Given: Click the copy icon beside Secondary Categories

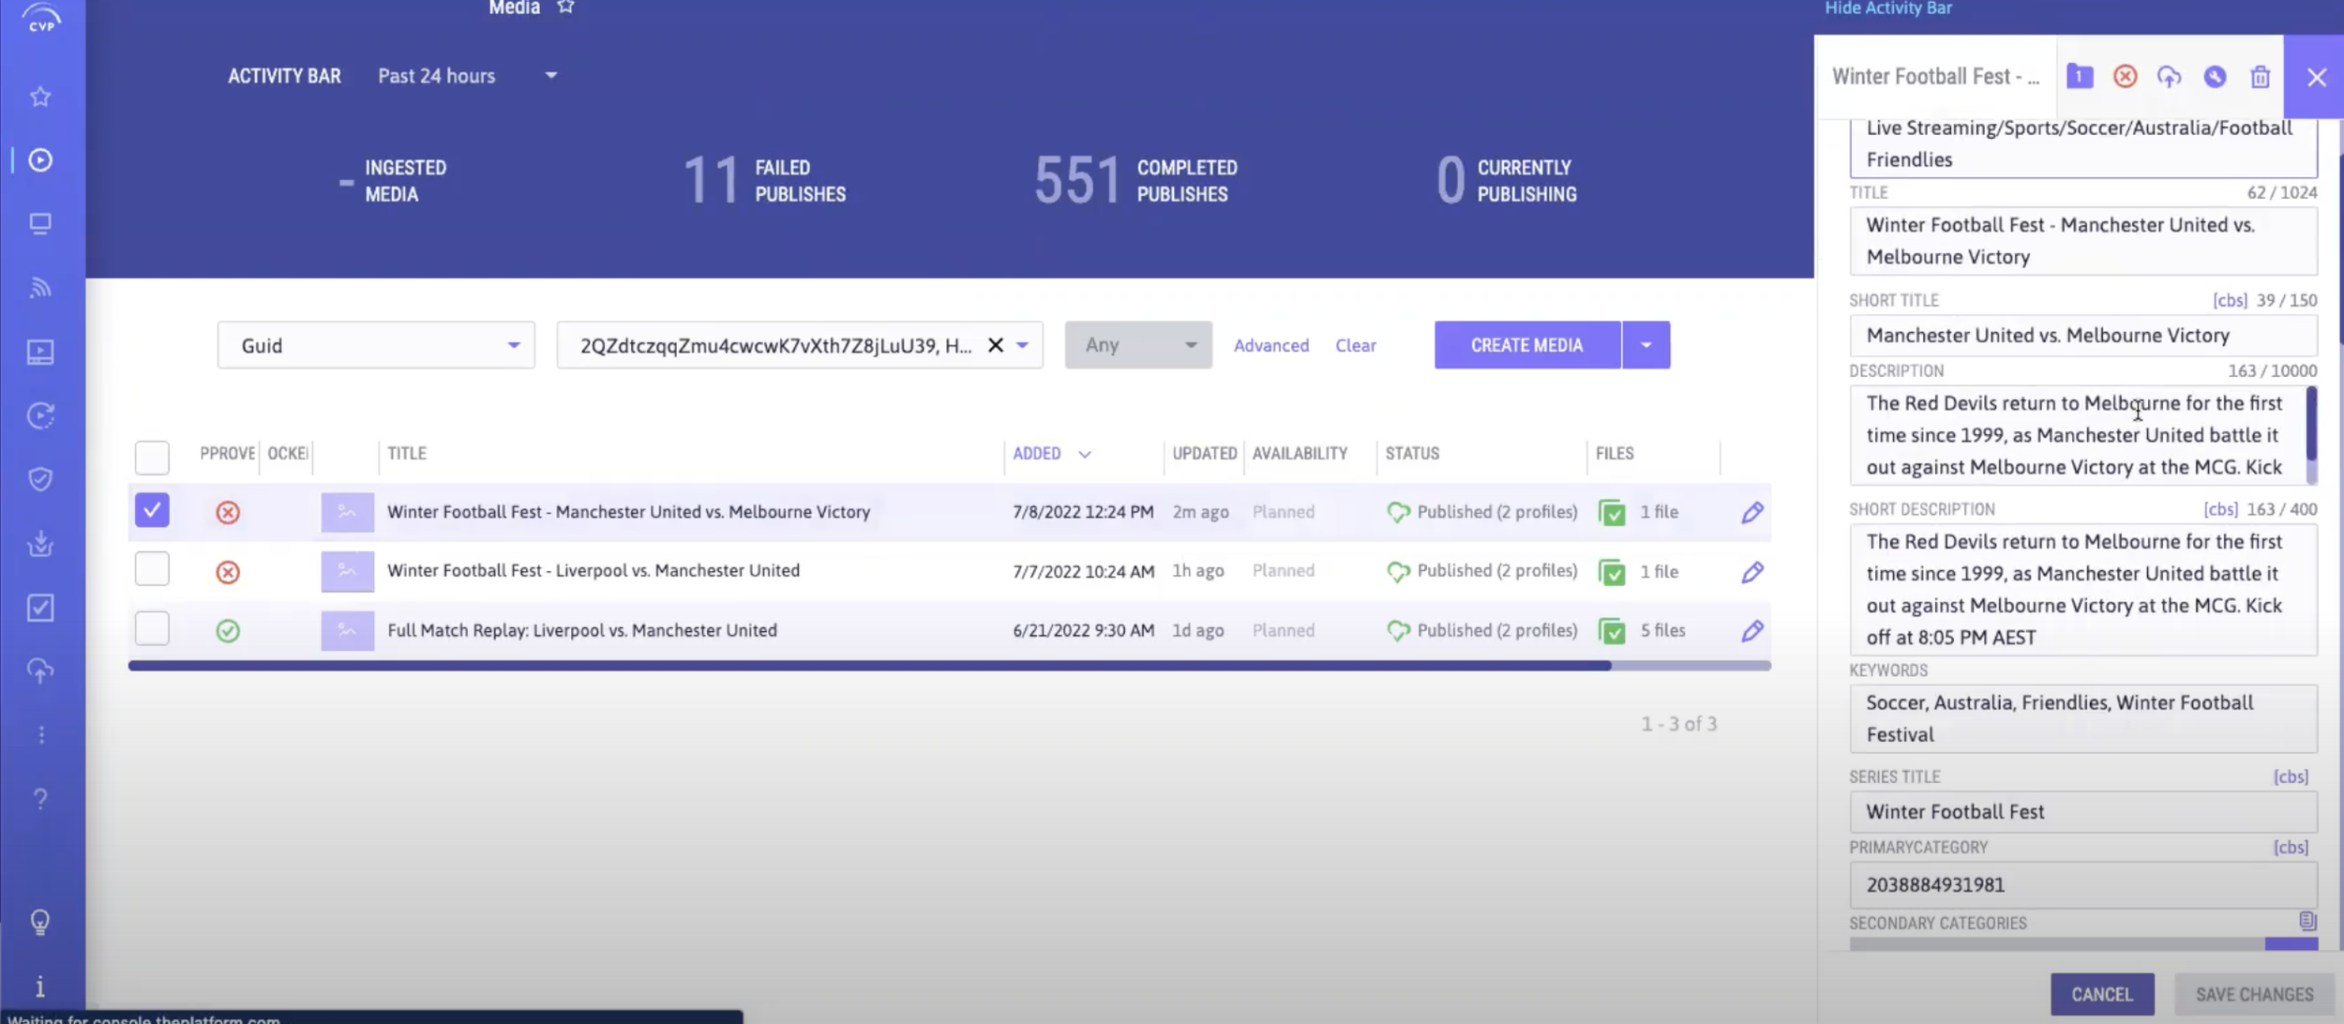Looking at the screenshot, I should coord(2307,921).
